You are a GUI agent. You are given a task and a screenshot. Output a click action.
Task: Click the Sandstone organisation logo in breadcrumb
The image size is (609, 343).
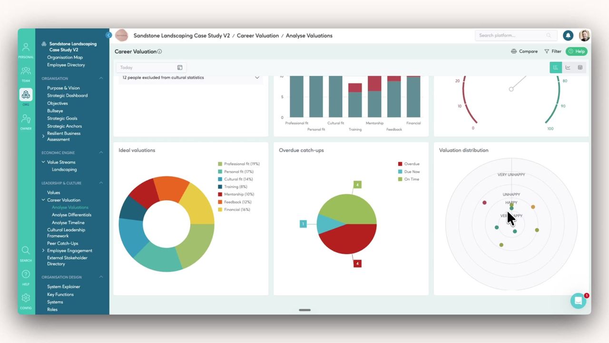tap(122, 35)
